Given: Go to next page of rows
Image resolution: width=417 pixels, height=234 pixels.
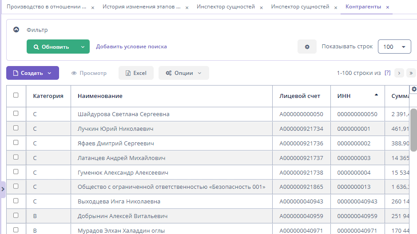Looking at the screenshot, I should pos(399,73).
